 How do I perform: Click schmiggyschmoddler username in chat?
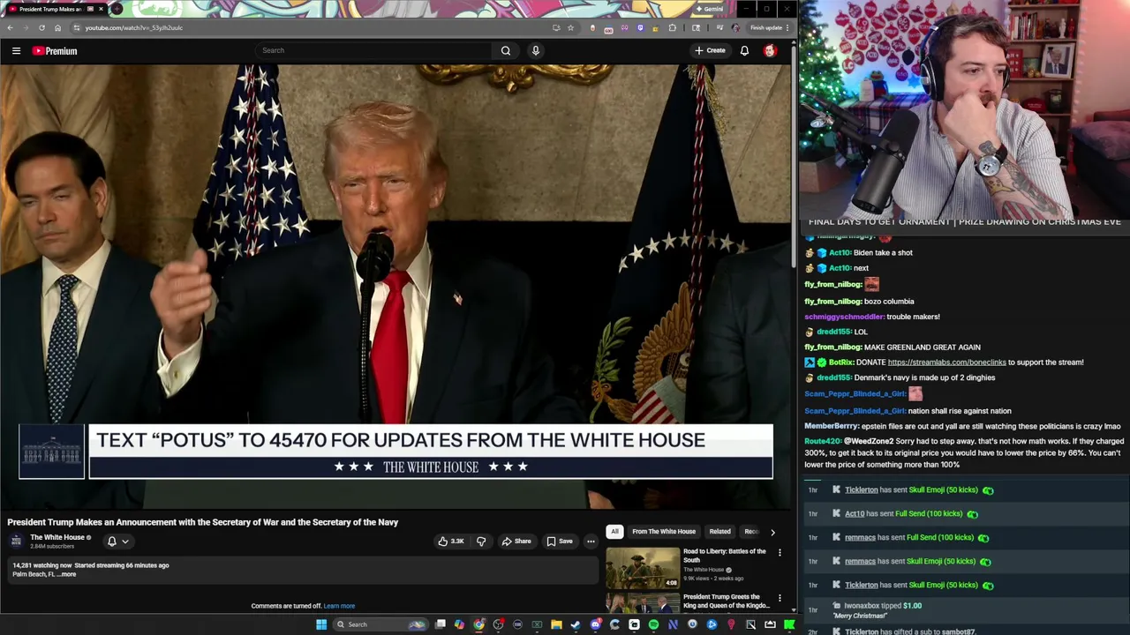pyautogui.click(x=844, y=317)
